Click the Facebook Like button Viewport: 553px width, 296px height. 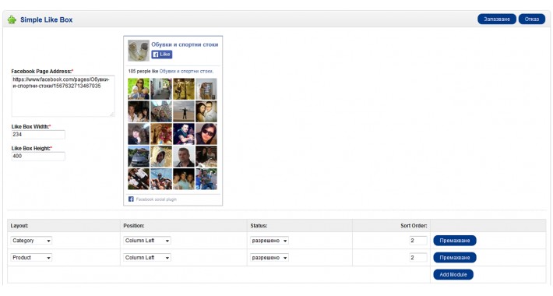[x=161, y=55]
